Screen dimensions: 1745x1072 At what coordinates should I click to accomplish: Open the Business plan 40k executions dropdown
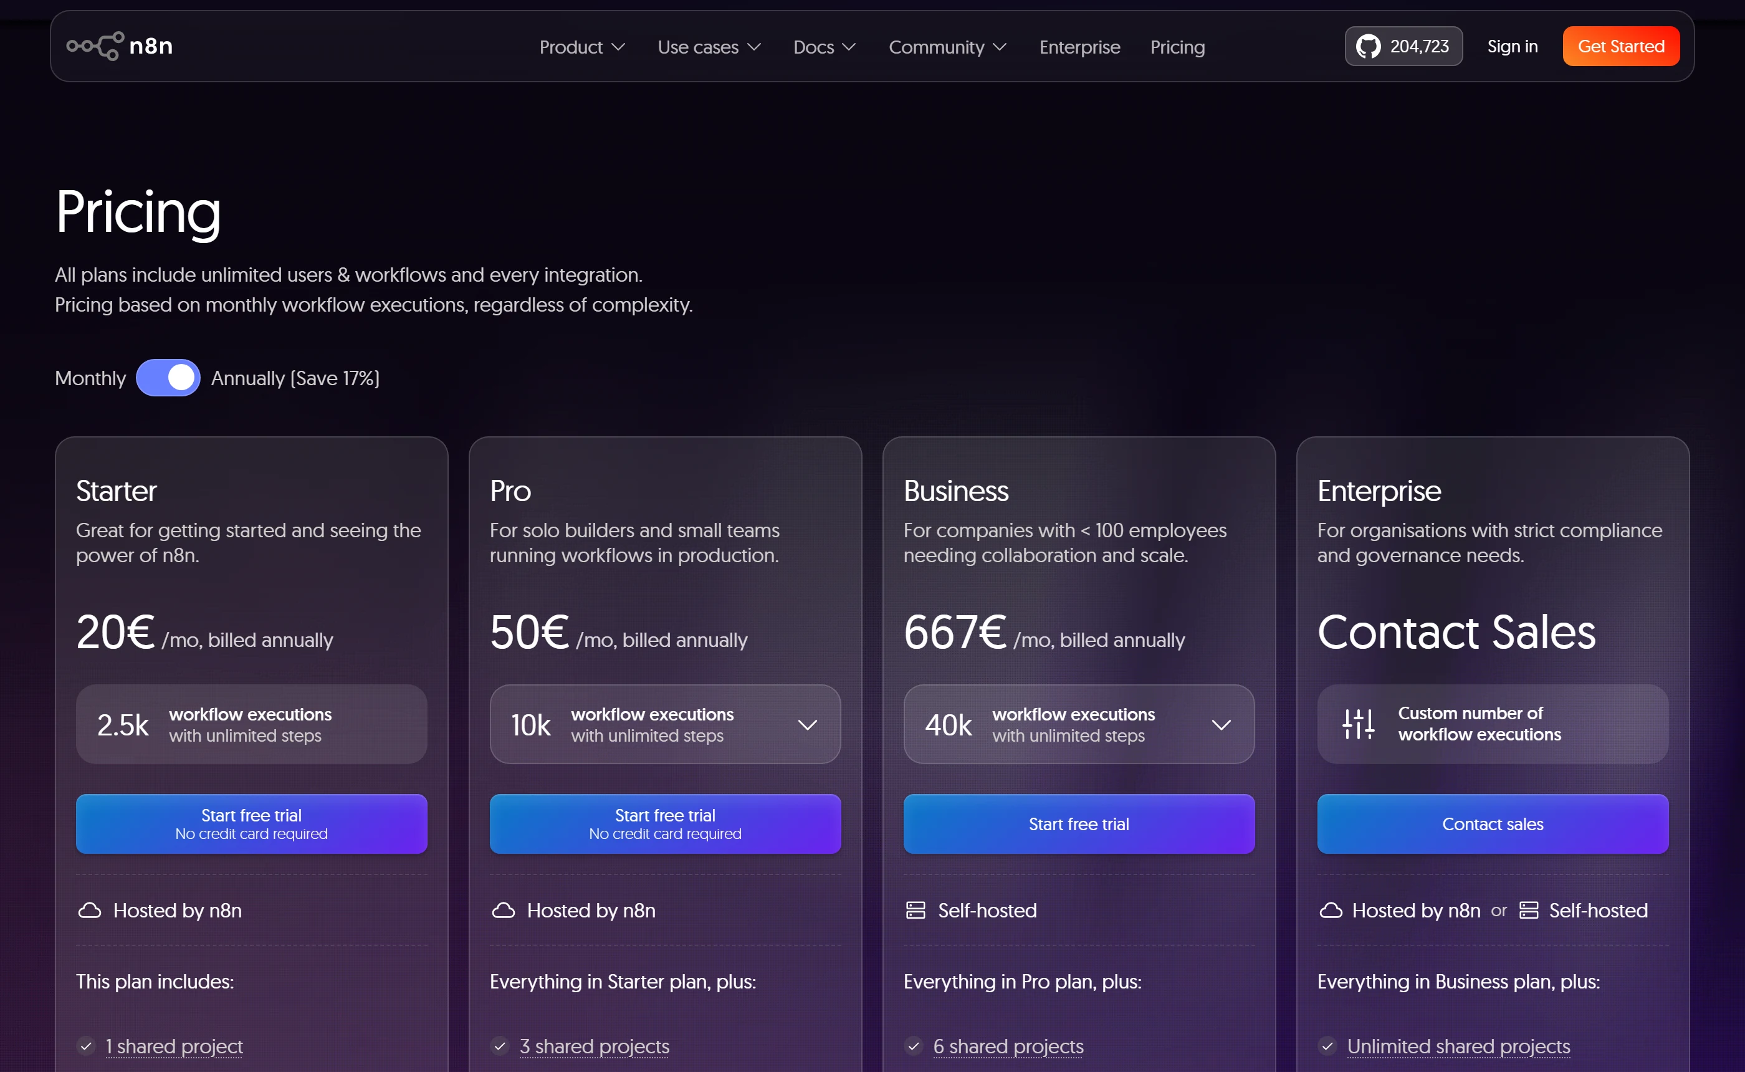tap(1079, 724)
